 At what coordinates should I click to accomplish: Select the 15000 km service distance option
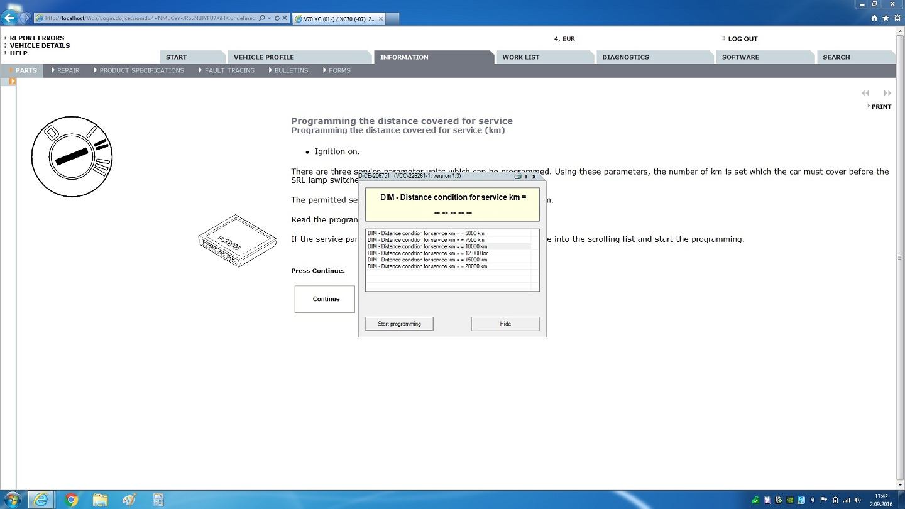click(427, 260)
